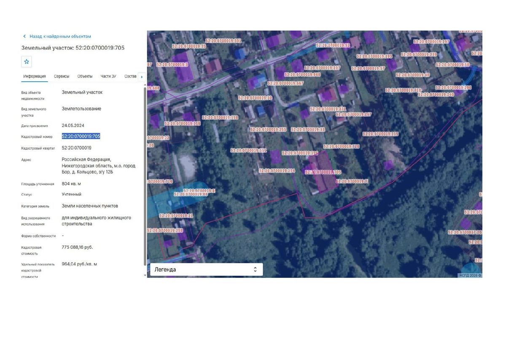Click map label 52:20:0700019:237
This screenshot has height=358, width=506.
(321, 67)
